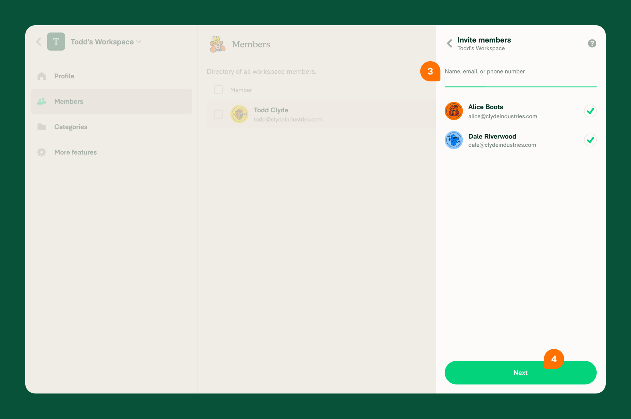
Task: Click Dale Riverwood avatar icon
Action: [x=453, y=140]
